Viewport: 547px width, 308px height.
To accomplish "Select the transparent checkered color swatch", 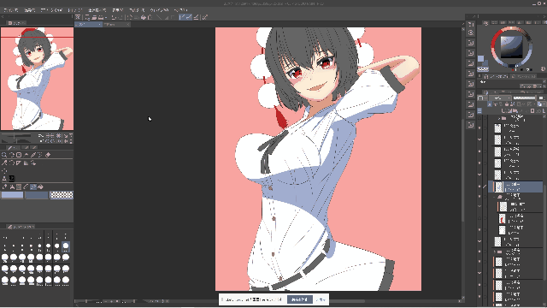I will point(62,195).
